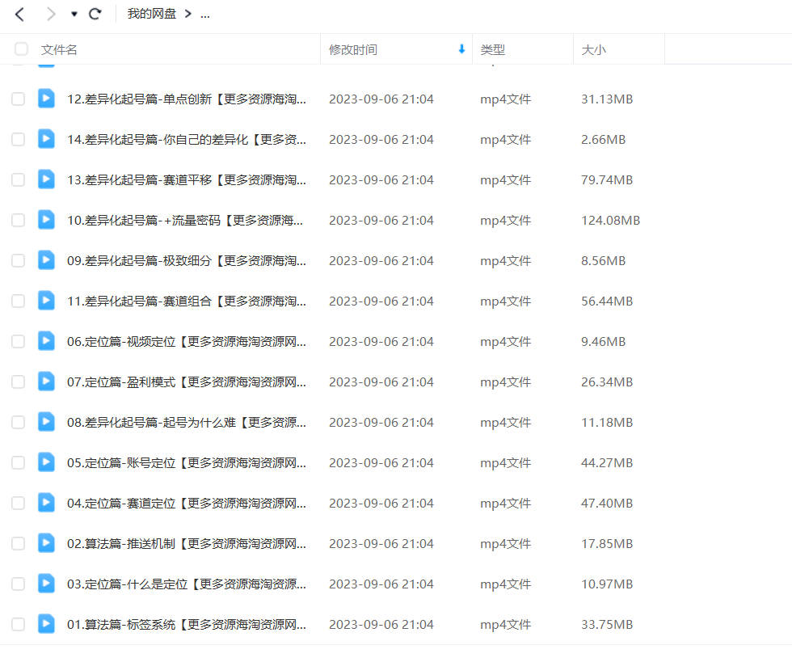Image resolution: width=792 pixels, height=662 pixels.
Task: Toggle sort direction arrow on 修改时间
Action: click(x=461, y=49)
